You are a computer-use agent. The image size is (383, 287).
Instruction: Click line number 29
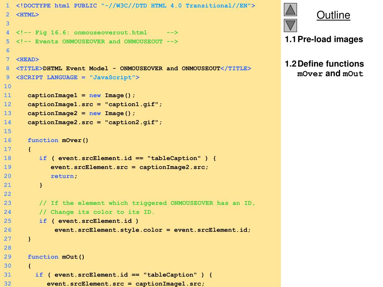[7, 257]
